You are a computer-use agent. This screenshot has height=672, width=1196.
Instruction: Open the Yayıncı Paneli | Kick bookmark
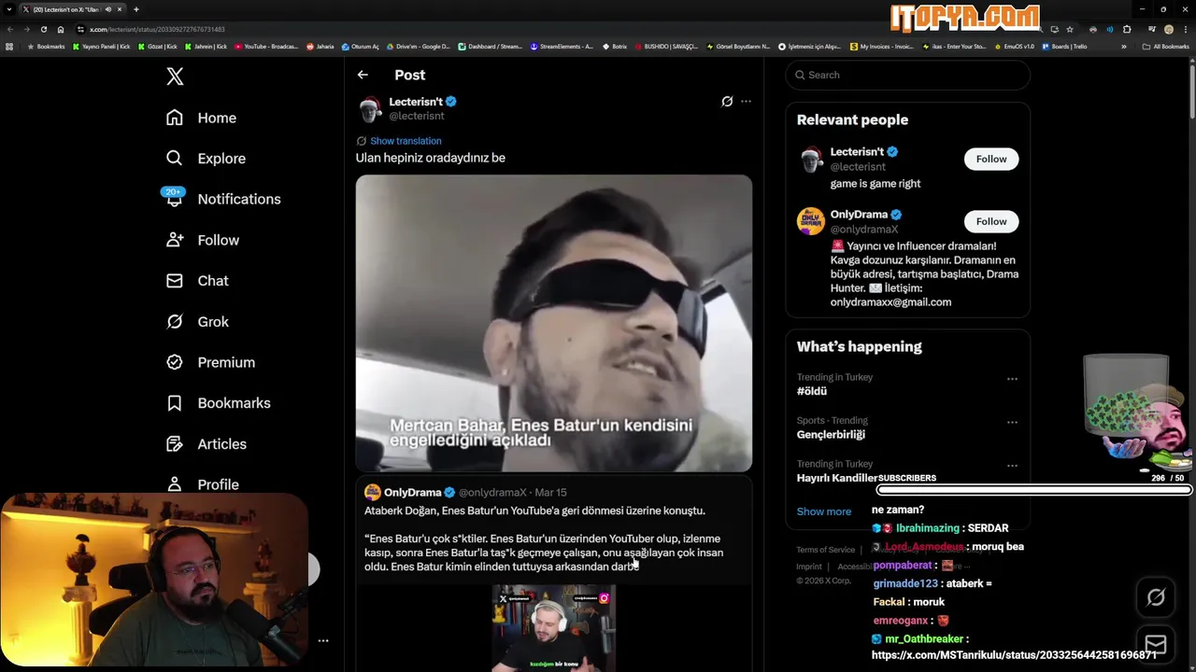(x=102, y=46)
